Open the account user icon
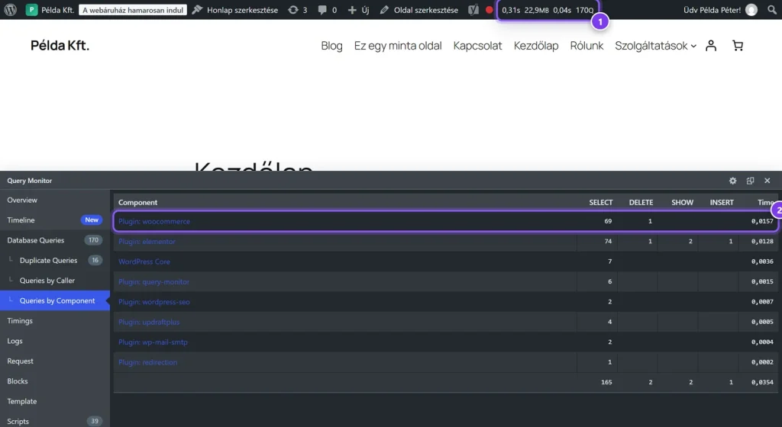This screenshot has height=427, width=782. pos(711,46)
